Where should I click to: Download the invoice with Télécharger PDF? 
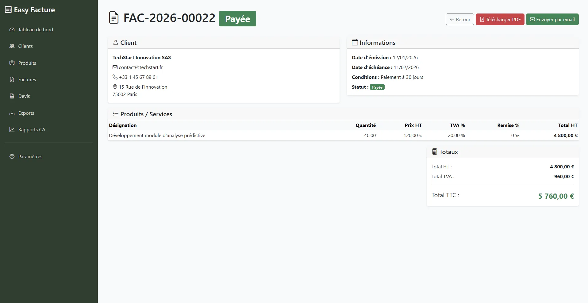click(x=500, y=19)
